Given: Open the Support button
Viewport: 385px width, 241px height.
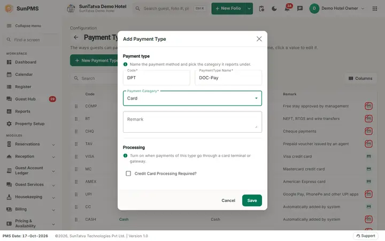Looking at the screenshot, I should (x=366, y=236).
